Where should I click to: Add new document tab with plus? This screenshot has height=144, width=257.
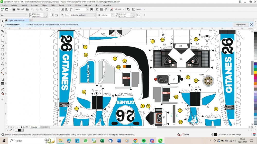click(31, 20)
